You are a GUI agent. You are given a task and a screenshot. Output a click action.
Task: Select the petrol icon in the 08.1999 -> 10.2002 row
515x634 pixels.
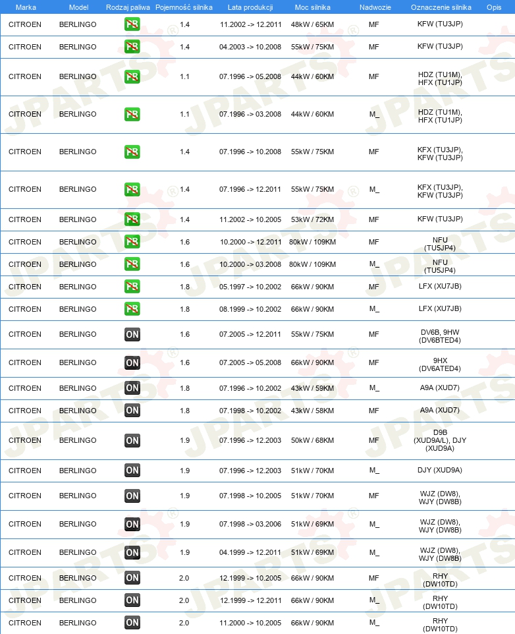pyautogui.click(x=132, y=309)
